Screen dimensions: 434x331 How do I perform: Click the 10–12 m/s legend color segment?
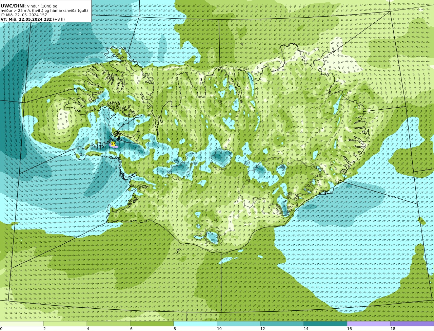(x=239, y=324)
